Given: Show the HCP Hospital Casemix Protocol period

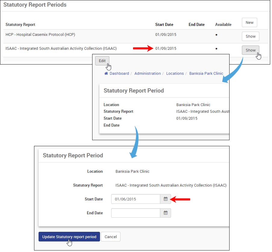Looking at the screenshot, I should pyautogui.click(x=251, y=36).
